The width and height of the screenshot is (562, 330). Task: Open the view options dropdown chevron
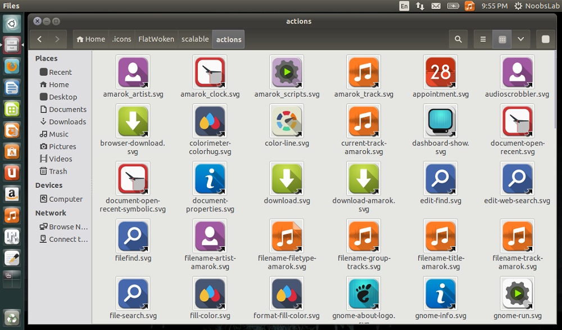[x=520, y=39]
